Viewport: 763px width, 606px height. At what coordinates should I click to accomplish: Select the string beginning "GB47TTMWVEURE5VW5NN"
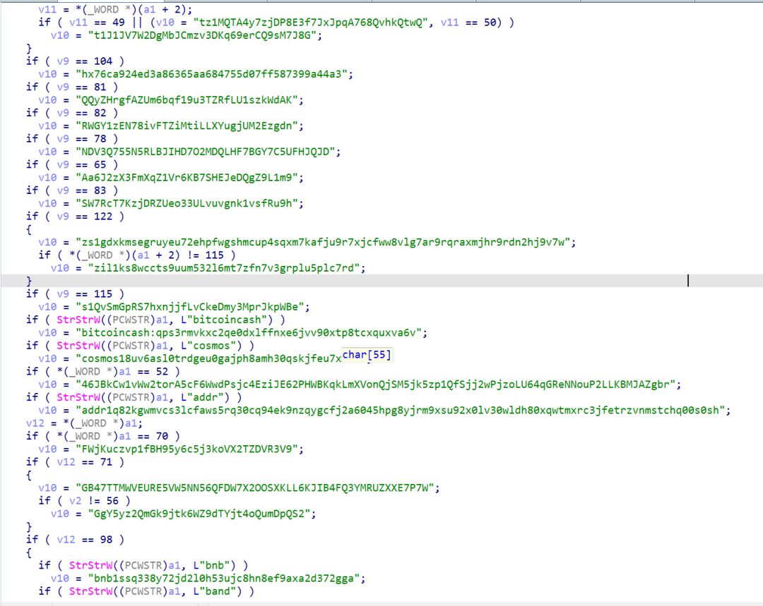pyautogui.click(x=256, y=488)
